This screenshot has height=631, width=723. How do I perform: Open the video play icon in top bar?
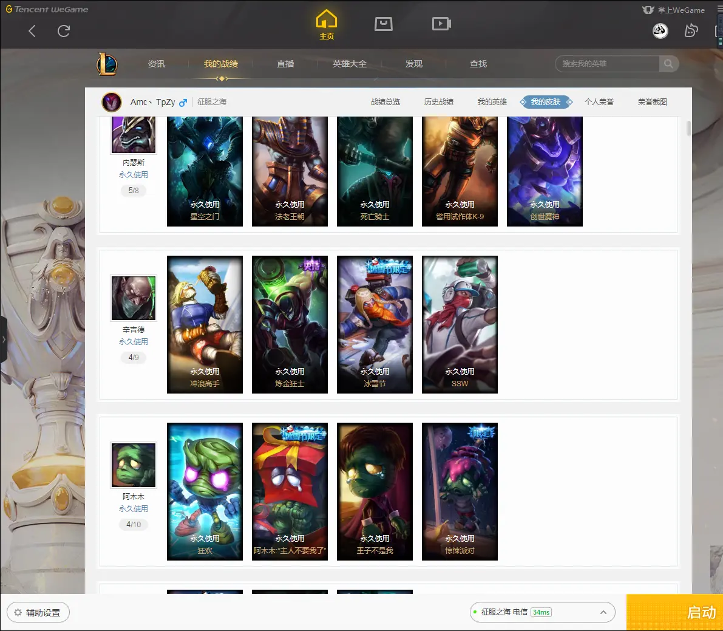(441, 24)
